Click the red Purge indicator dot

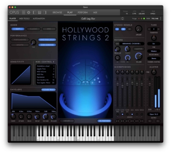pyautogui.click(x=139, y=19)
